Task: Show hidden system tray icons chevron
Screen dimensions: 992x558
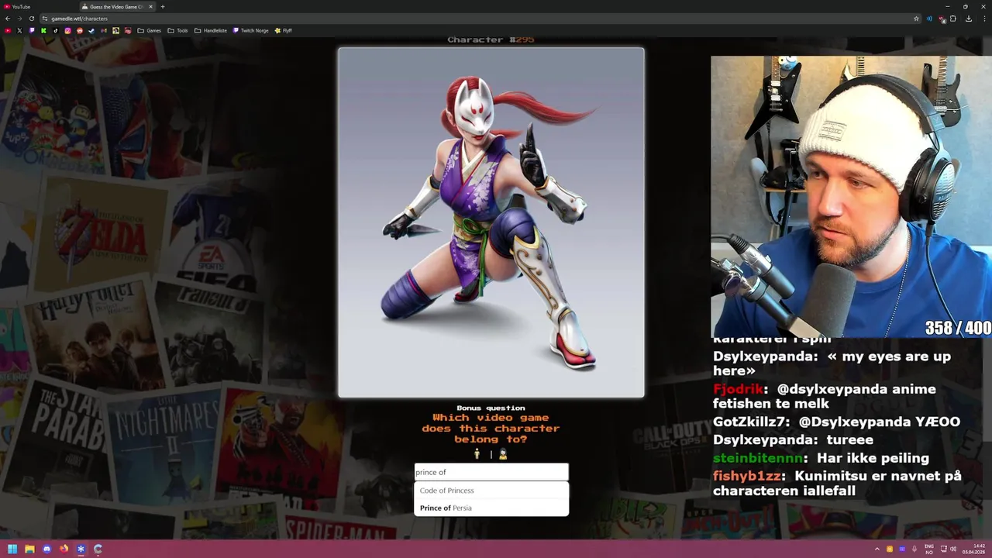Action: coord(877,549)
